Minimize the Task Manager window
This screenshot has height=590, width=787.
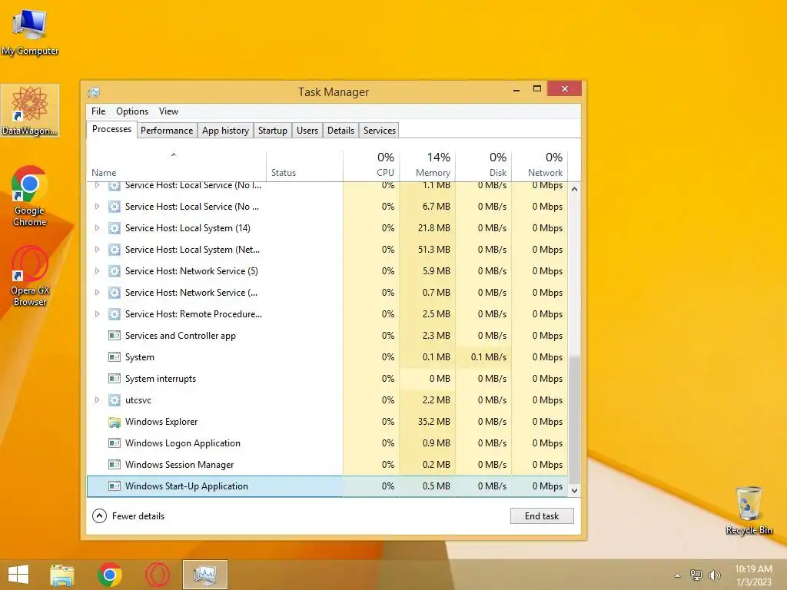click(516, 89)
